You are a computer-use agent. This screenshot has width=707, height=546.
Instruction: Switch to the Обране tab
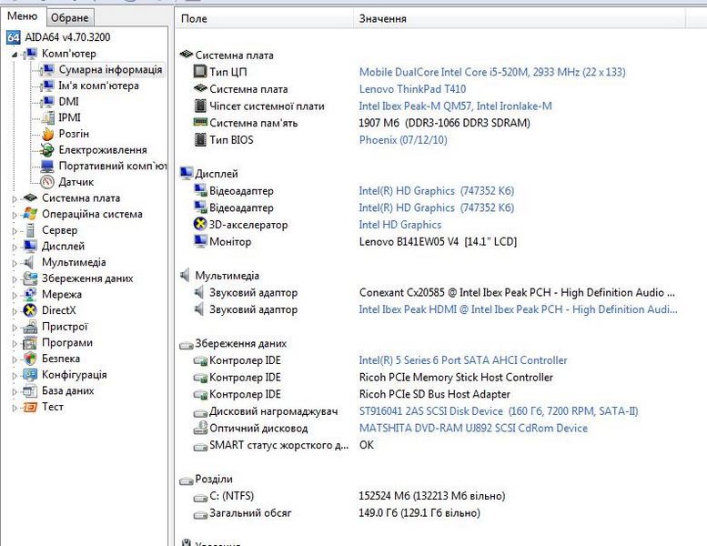click(x=69, y=17)
